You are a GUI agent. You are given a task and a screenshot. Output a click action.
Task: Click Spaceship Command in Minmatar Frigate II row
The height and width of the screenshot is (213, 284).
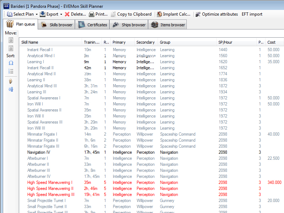(178, 140)
